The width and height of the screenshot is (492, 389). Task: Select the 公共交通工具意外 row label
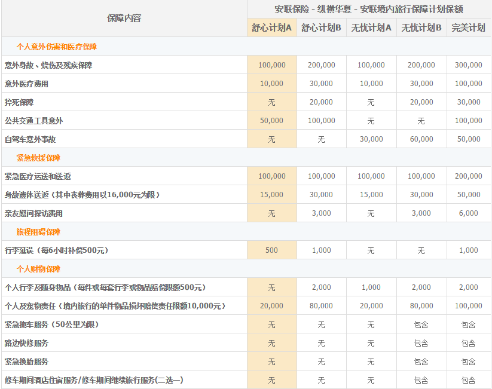pyautogui.click(x=34, y=121)
